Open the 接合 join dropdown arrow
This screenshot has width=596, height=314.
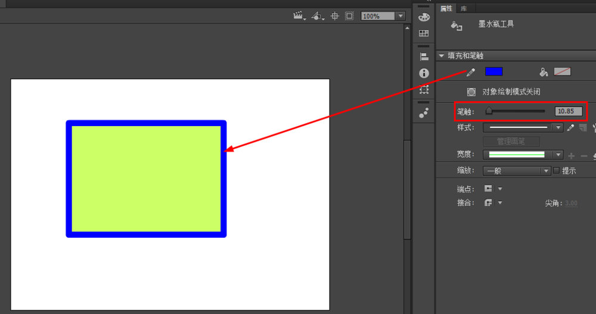pos(500,203)
